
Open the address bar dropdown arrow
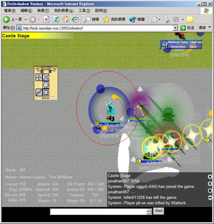click(175, 28)
